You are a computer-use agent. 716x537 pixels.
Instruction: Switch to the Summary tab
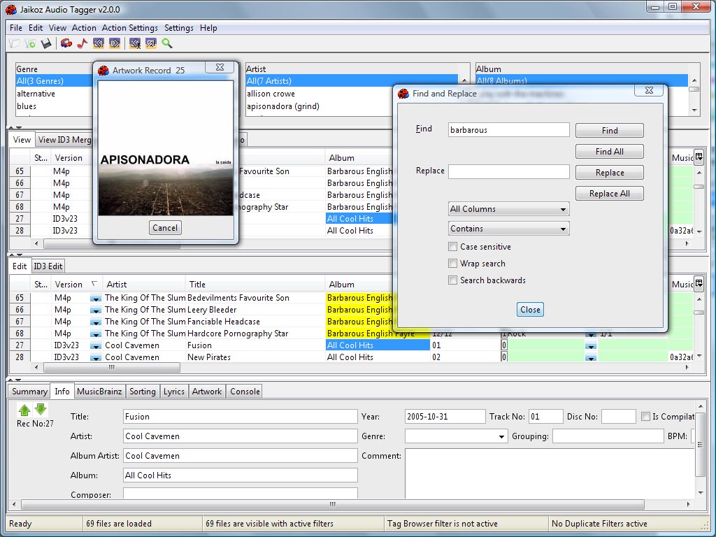tap(29, 392)
